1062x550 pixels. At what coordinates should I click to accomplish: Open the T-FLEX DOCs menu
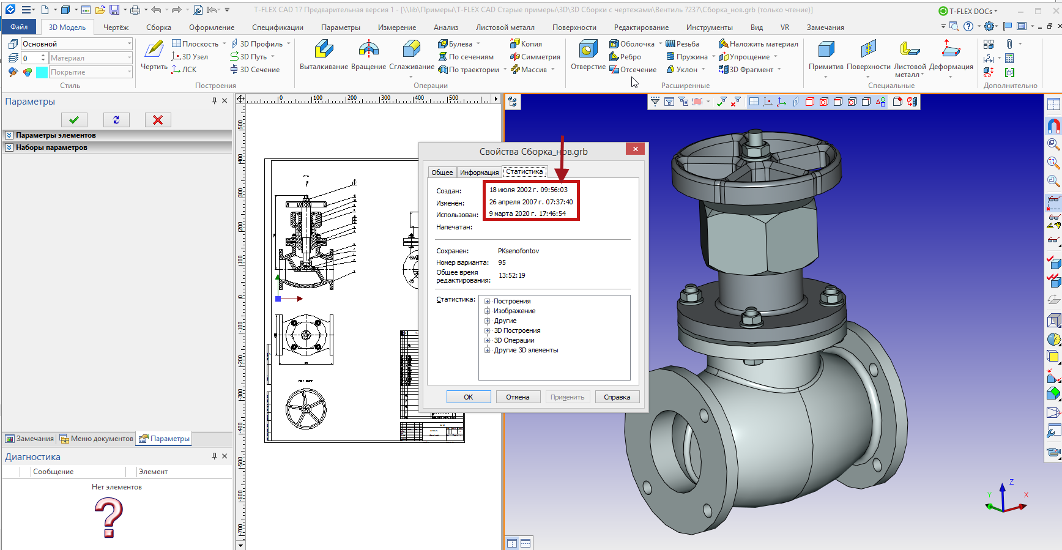(968, 11)
